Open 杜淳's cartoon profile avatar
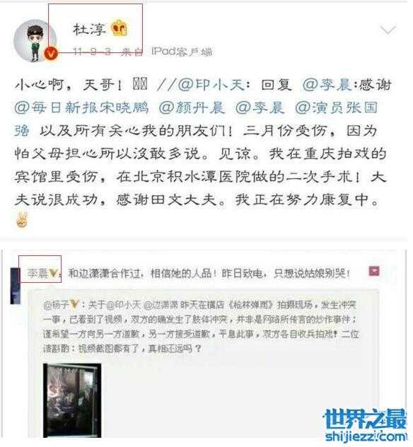Viewport: 413px width, 447px height. [x=35, y=41]
